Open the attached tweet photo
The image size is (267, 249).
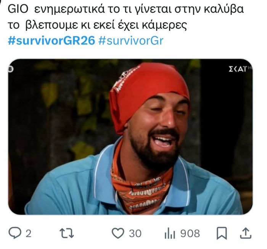(130, 137)
